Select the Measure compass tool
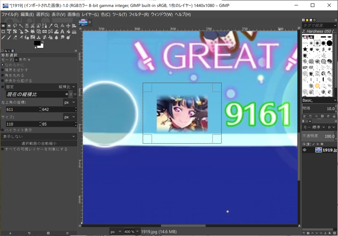Screen dimensions: 338x236 coord(62,26)
